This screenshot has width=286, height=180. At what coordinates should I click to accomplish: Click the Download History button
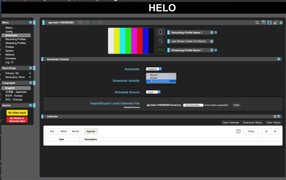[253, 122]
